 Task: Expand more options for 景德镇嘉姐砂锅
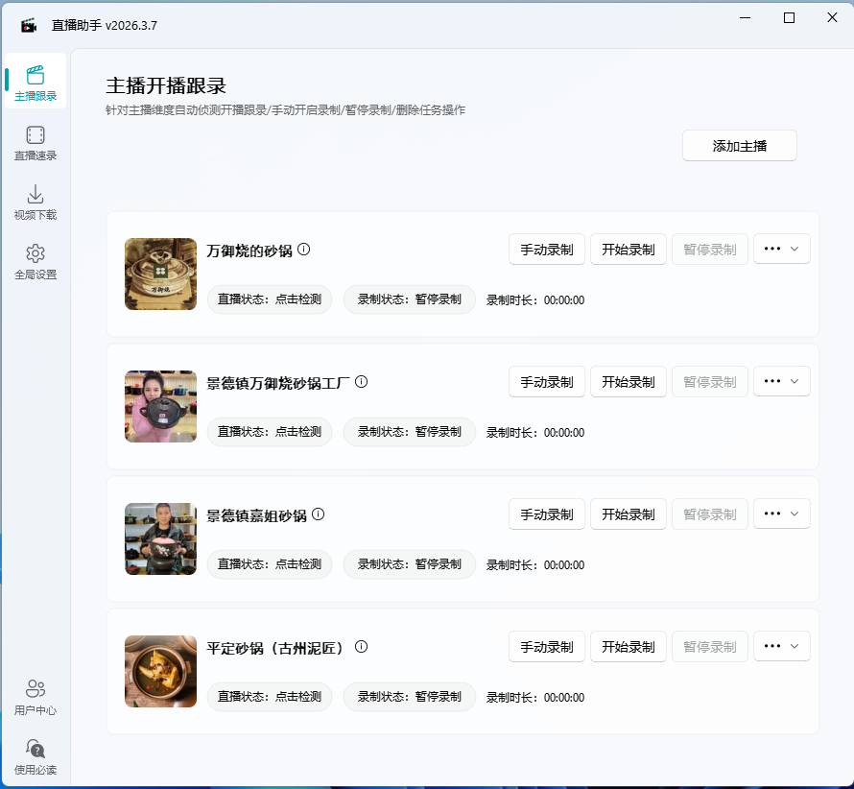coord(781,514)
